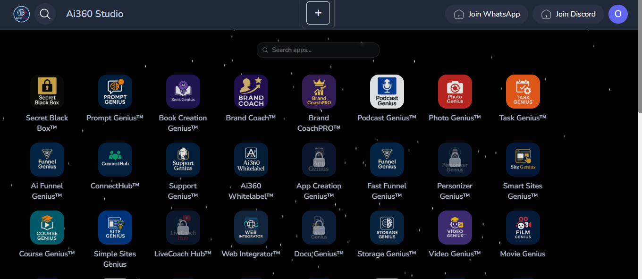Select the Ai360 Whitelabel app icon
This screenshot has height=279, width=642.
[x=251, y=160]
